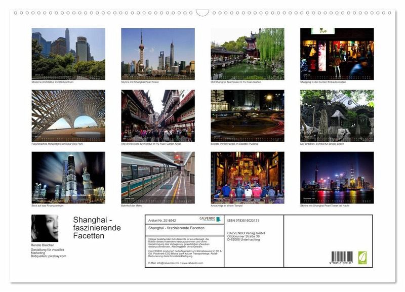Open the Skyline mit Shanghai Pearl Tower daytime photo
The image size is (405, 292).
[158, 53]
